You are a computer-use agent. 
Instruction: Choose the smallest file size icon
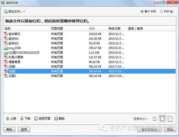(155, 119)
